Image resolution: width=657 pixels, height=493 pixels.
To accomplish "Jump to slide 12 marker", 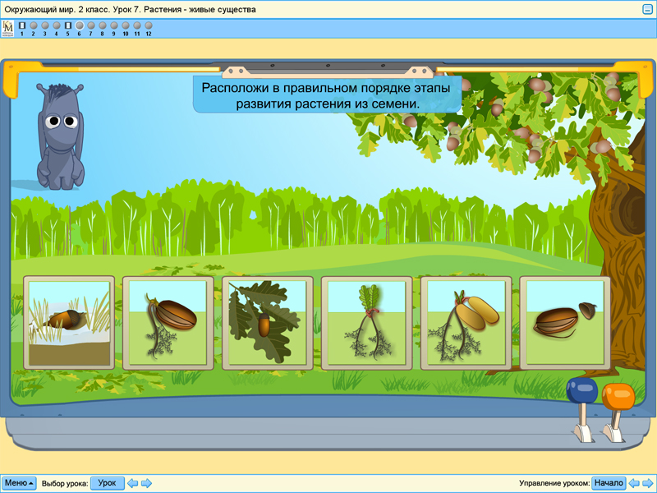I will tap(149, 25).
